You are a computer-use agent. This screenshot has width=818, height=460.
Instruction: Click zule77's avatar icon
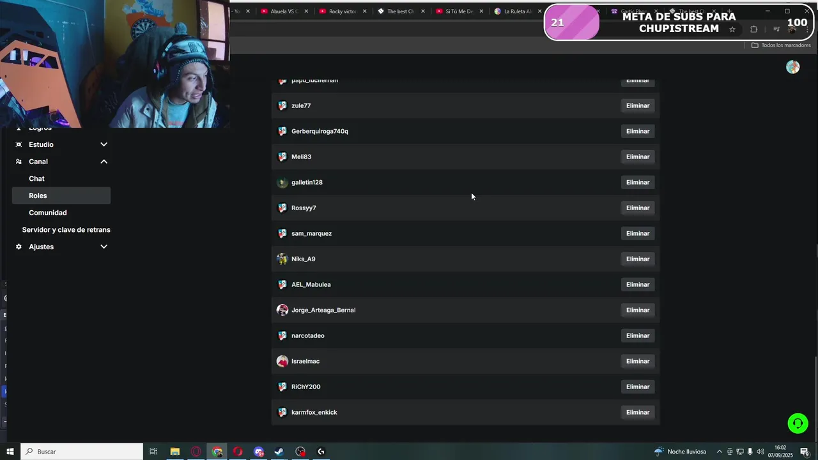click(282, 105)
